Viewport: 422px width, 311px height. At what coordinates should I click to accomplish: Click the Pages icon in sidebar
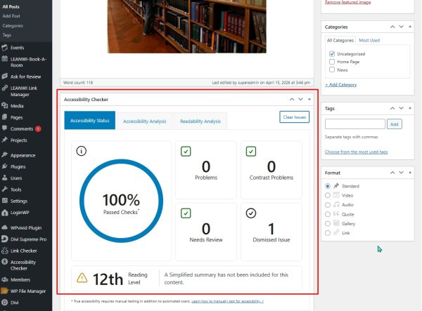(x=5, y=117)
